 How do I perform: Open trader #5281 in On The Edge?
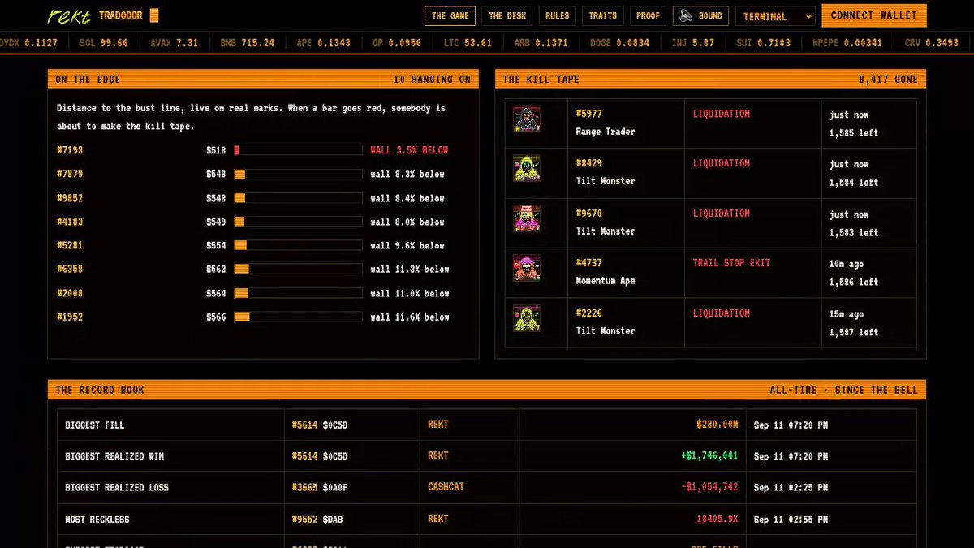[x=70, y=245]
